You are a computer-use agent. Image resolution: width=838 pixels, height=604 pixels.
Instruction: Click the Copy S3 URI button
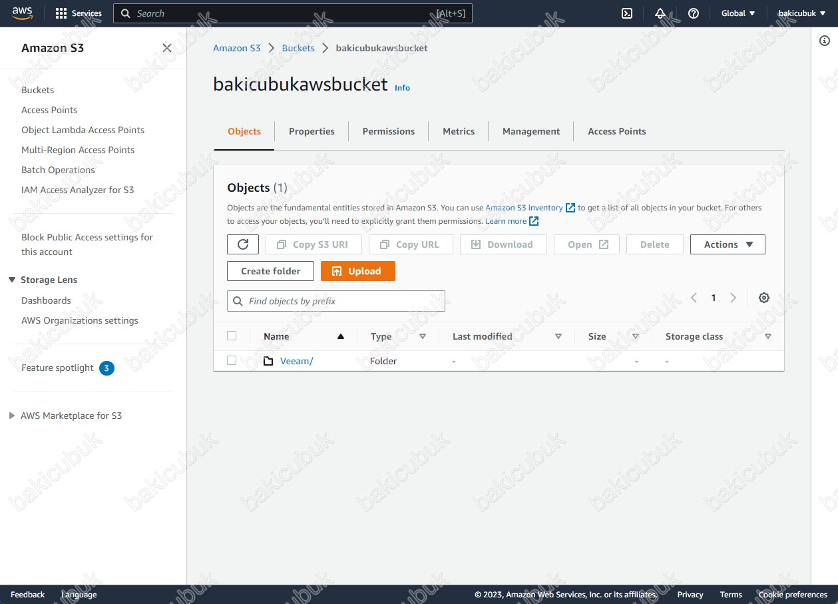pyautogui.click(x=314, y=244)
